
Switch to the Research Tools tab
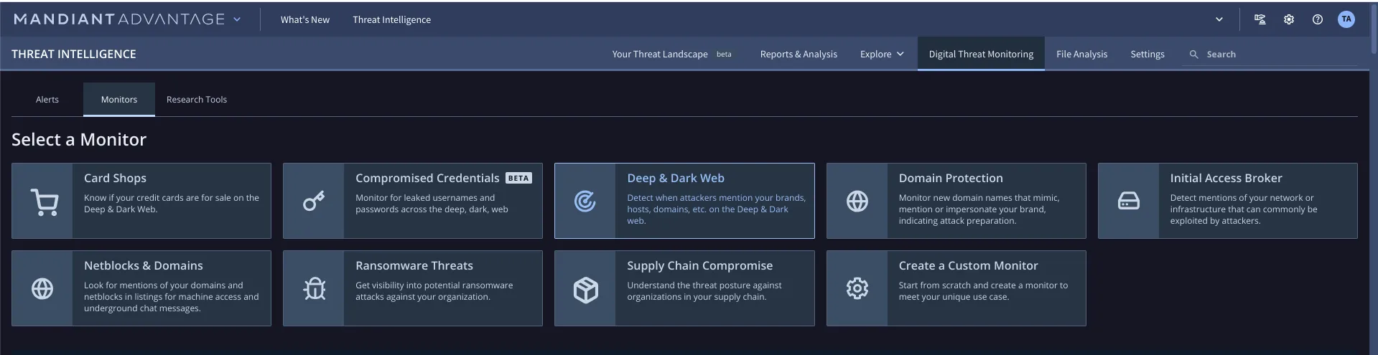coord(197,100)
